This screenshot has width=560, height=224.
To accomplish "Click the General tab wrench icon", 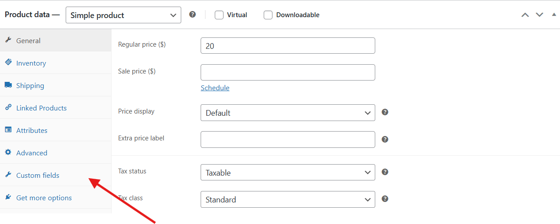I will tap(8, 40).
